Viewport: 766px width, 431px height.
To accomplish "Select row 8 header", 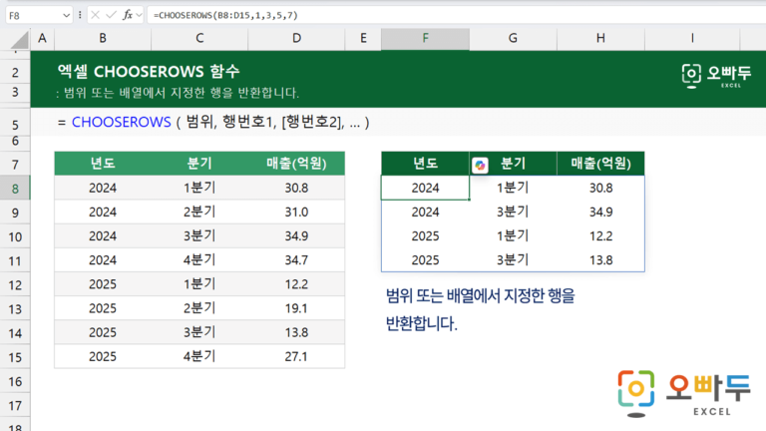I will [15, 189].
